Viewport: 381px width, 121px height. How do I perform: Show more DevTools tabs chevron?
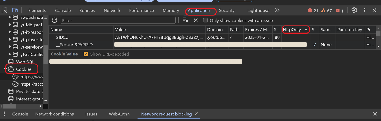coord(277,11)
